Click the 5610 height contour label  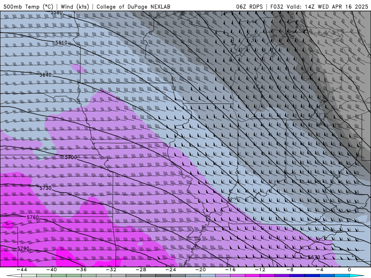pyautogui.click(x=61, y=43)
